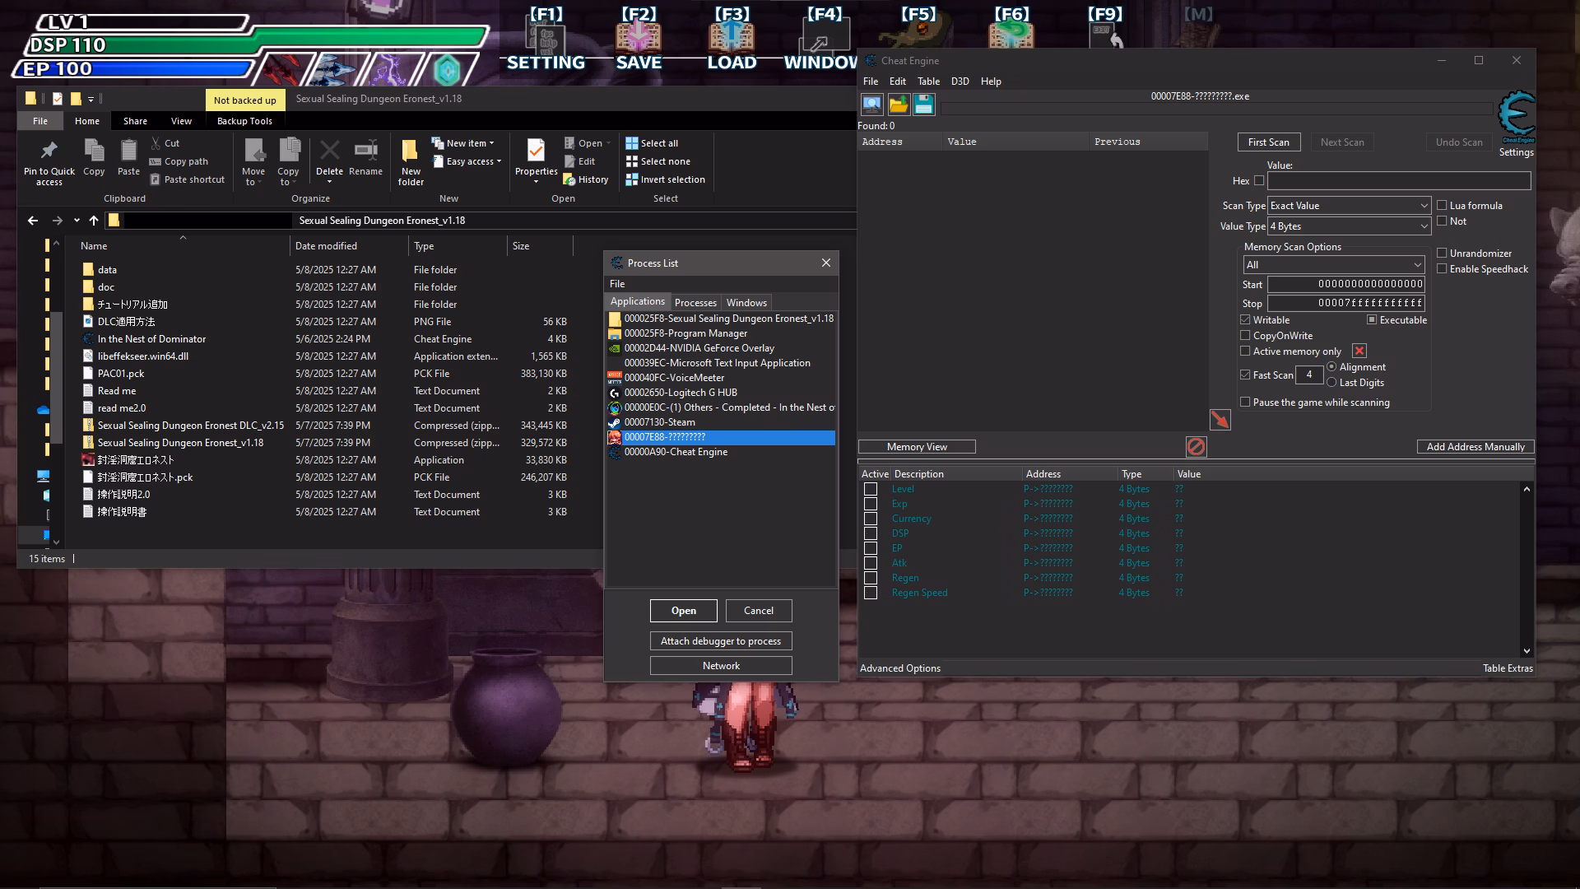The width and height of the screenshot is (1580, 889).
Task: Click game LOAD F3 icon
Action: pyautogui.click(x=732, y=40)
